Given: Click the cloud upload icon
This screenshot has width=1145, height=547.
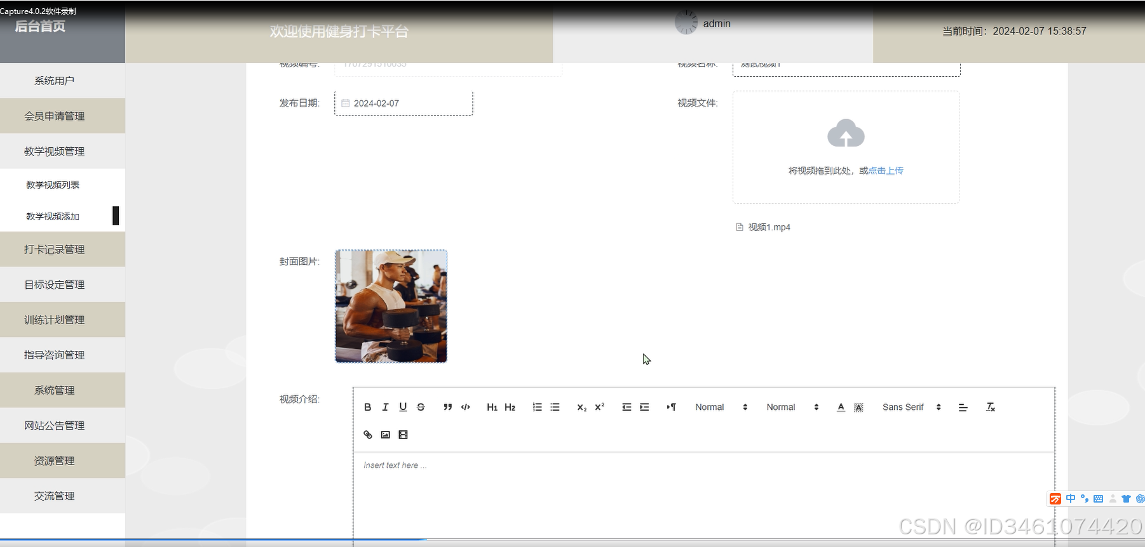Looking at the screenshot, I should (x=846, y=133).
